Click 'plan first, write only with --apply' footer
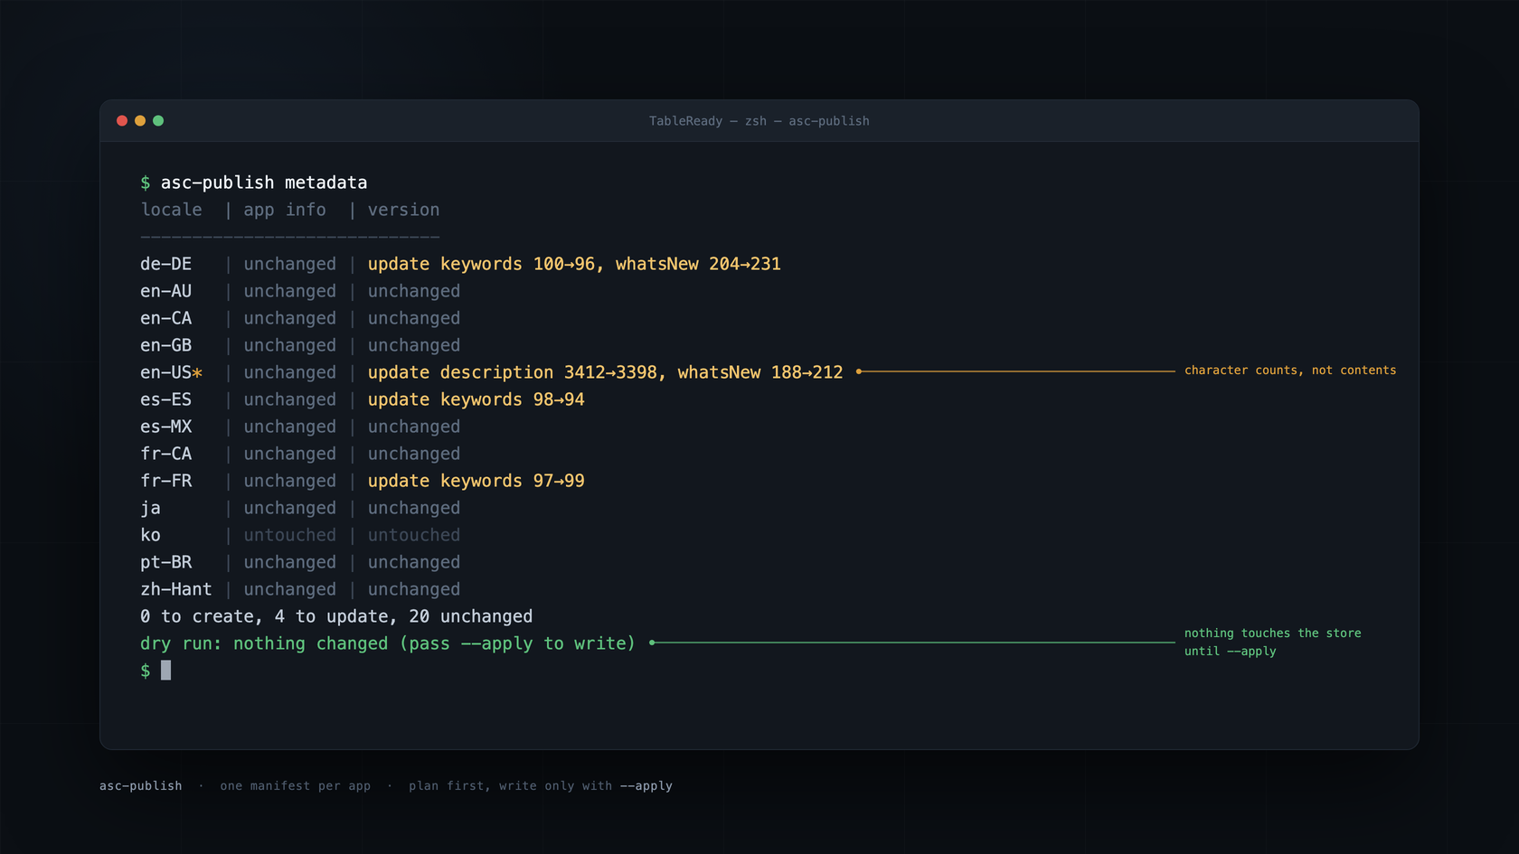 (541, 786)
